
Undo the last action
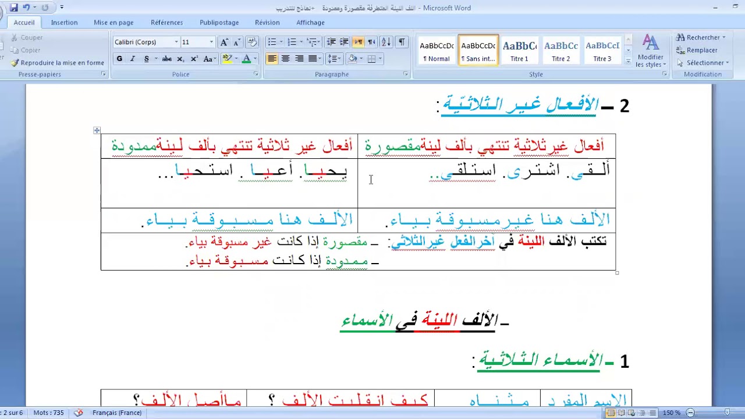tap(26, 8)
